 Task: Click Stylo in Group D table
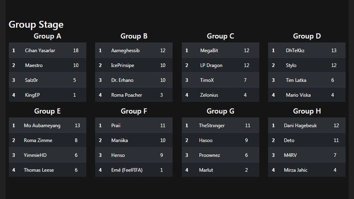tap(291, 65)
